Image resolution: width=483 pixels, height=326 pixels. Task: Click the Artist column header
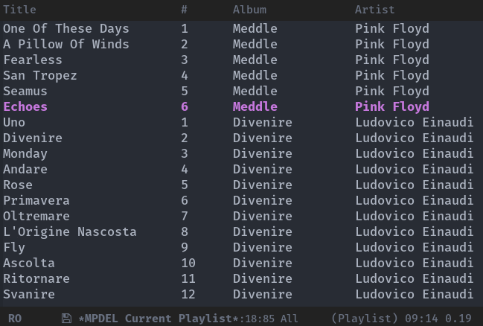coord(374,10)
